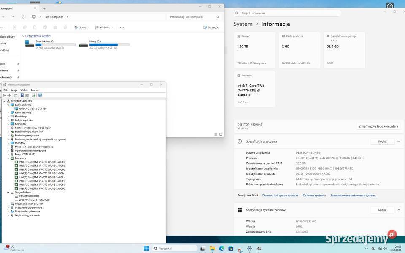Click the scan for hardware changes toolbar icon
The width and height of the screenshot is (405, 253).
40,95
